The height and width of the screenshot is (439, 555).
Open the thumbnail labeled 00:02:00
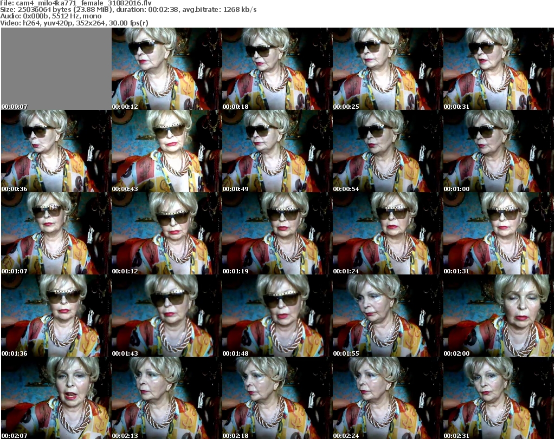499,316
